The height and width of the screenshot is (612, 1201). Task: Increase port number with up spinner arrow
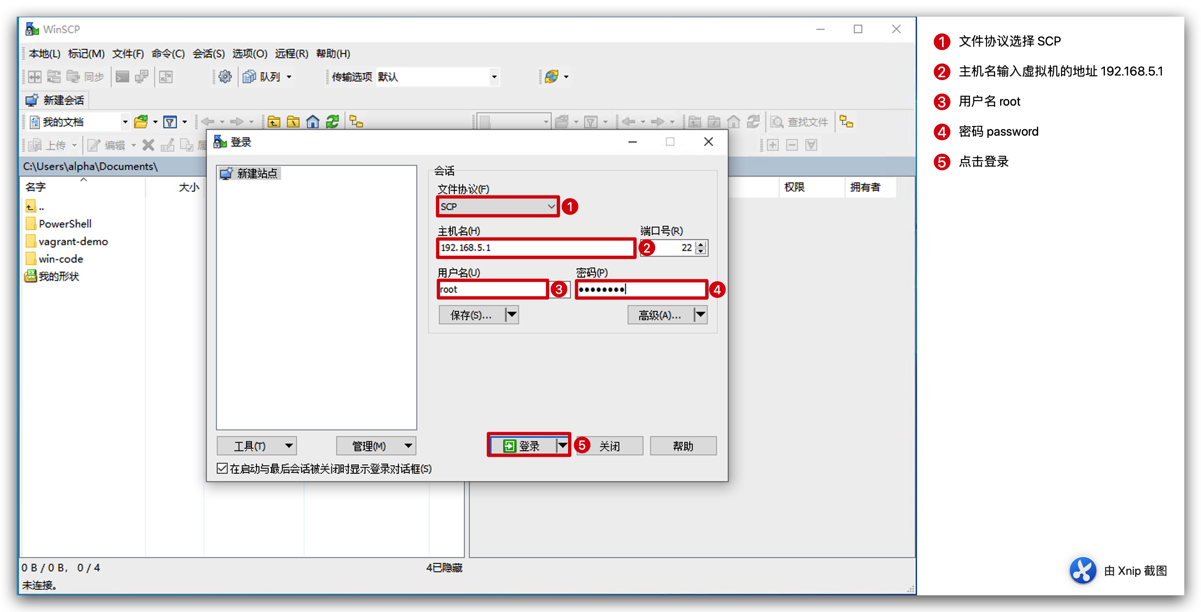point(701,244)
